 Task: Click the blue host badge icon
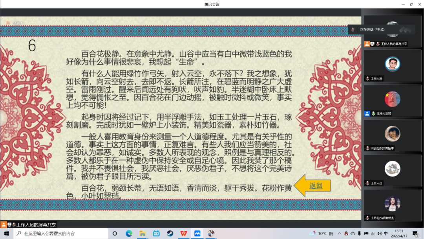point(367,114)
